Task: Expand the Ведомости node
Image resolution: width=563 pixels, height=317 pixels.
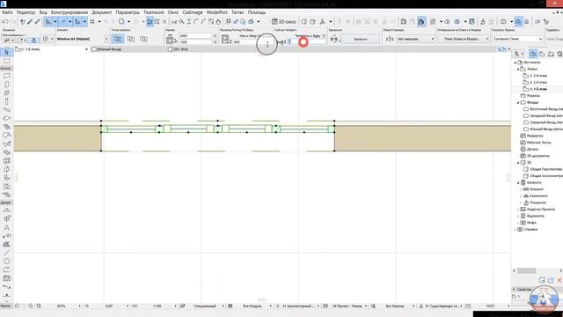Action: tap(518, 216)
